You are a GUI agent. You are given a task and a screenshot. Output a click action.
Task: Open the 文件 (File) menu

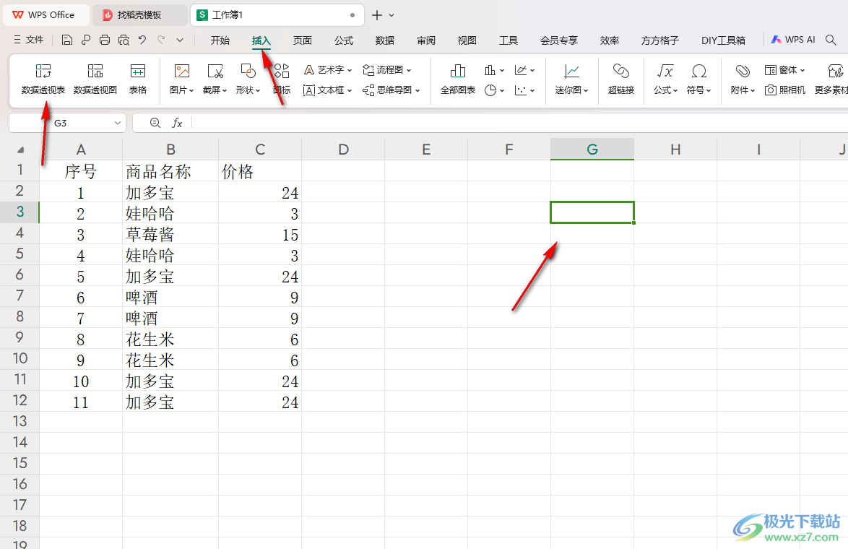[x=29, y=40]
